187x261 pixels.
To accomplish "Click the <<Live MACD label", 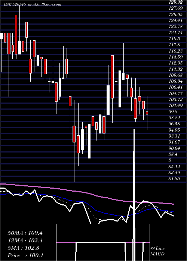I will pyautogui.click(x=157, y=251).
